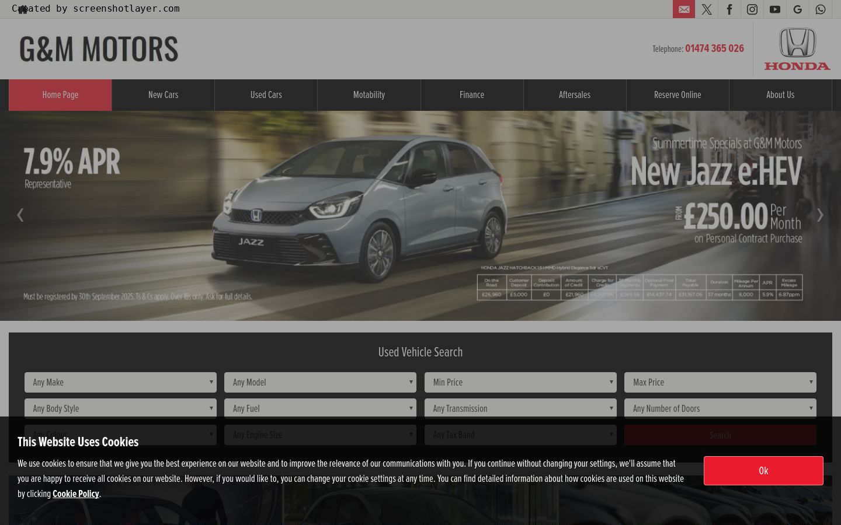Open the Instagram icon link
Image resolution: width=841 pixels, height=525 pixels.
click(x=752, y=9)
